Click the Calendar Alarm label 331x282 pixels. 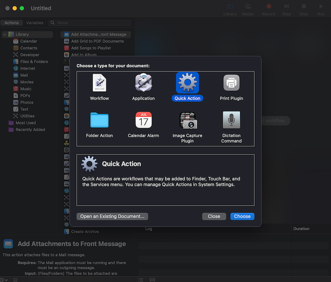pos(144,135)
